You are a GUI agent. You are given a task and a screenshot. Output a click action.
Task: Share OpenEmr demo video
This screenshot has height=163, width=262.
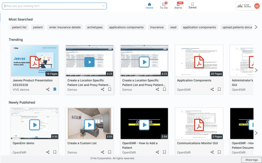coord(48,152)
